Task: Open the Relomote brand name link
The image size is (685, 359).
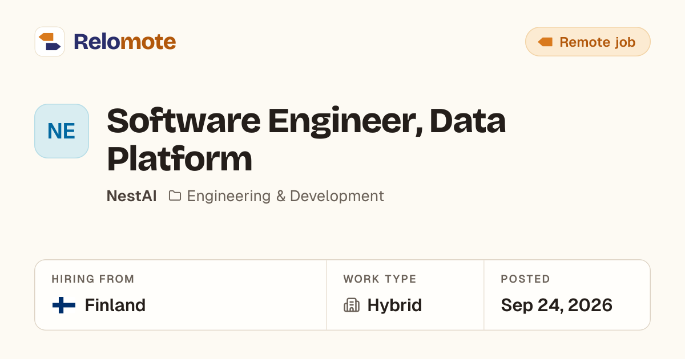Action: [124, 42]
